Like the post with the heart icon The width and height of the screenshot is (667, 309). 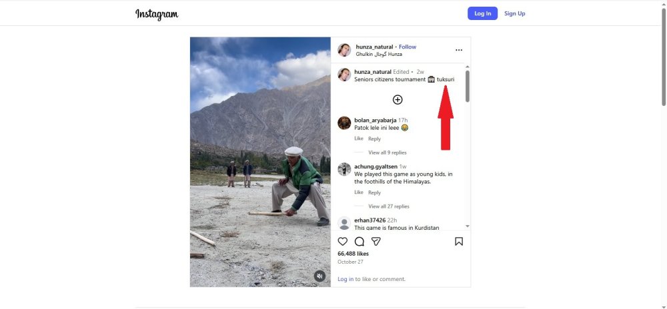coord(343,242)
